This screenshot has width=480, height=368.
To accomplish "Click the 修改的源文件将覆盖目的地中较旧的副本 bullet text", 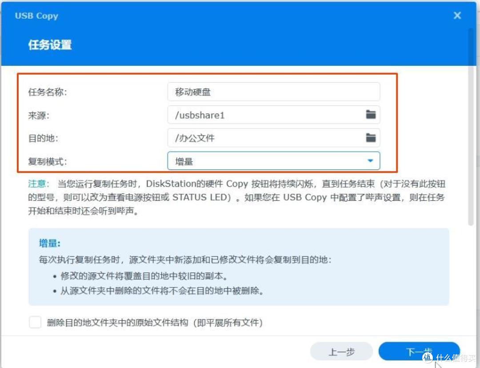I will tap(144, 276).
